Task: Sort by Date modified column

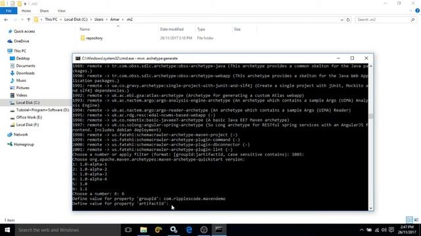Action: click(x=172, y=29)
